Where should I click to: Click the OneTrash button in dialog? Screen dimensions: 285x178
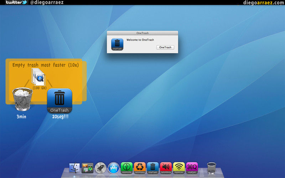(x=165, y=47)
